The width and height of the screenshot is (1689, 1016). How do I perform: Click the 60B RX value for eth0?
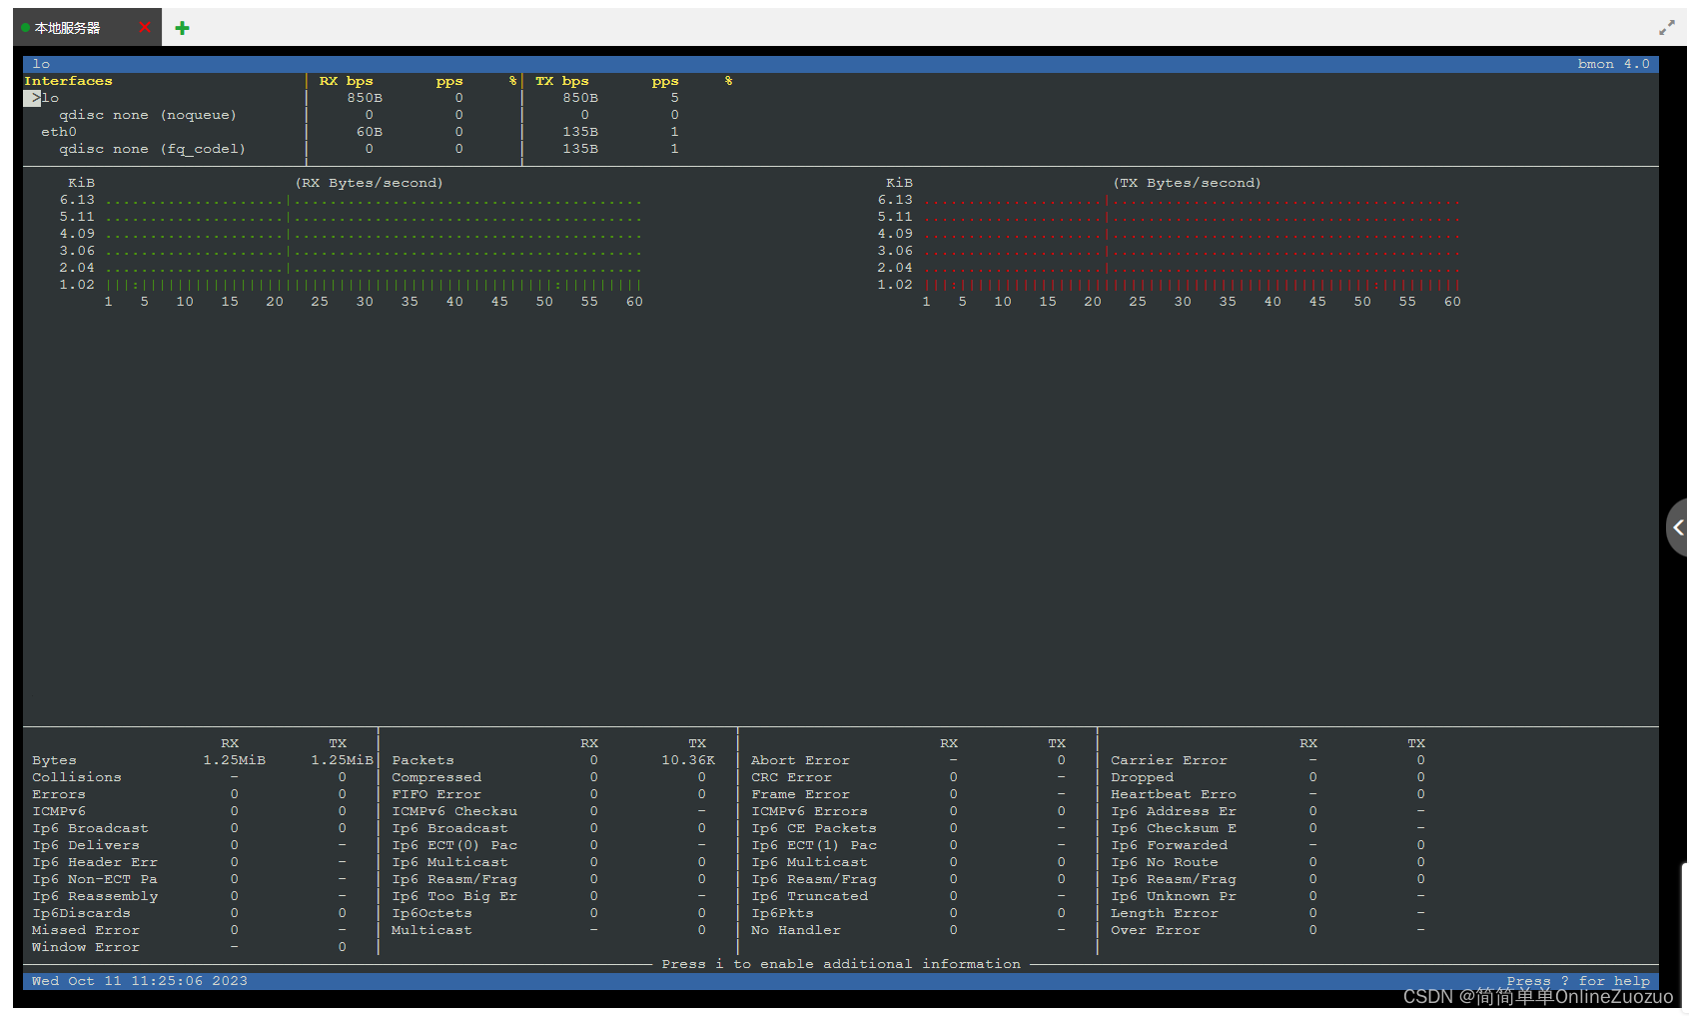pyautogui.click(x=370, y=132)
